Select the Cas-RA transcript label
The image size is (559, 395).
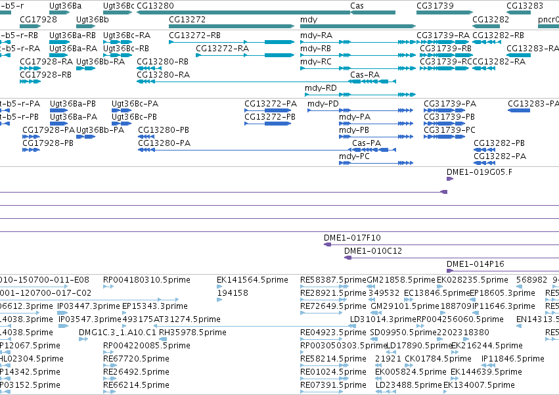coord(365,74)
